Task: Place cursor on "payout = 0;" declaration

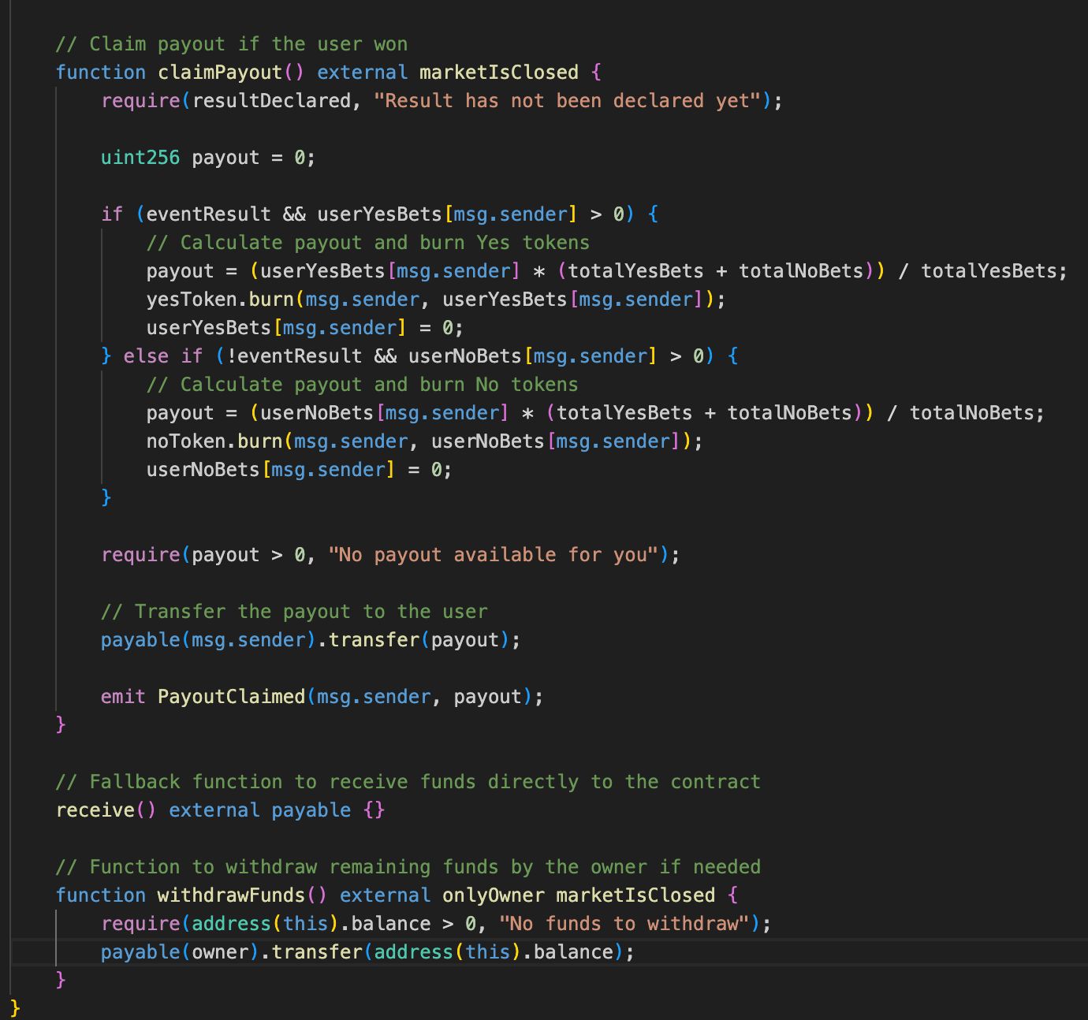Action: pyautogui.click(x=254, y=158)
